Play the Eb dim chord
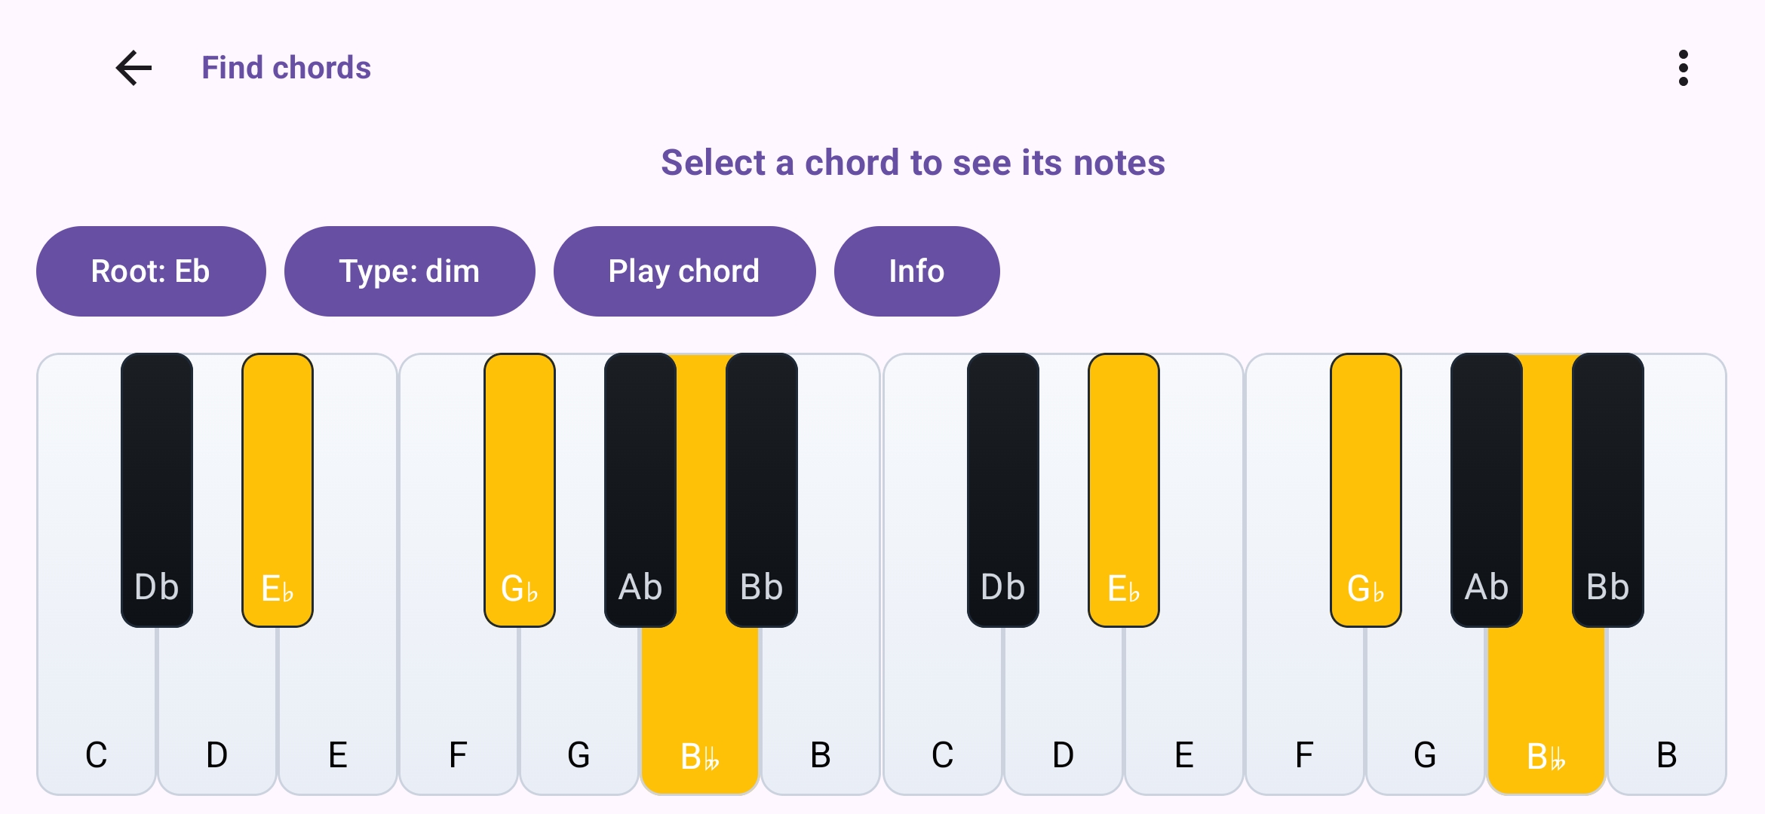The width and height of the screenshot is (1765, 814). point(684,271)
